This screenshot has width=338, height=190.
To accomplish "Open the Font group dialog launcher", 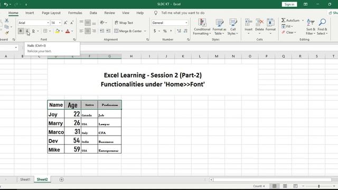I will point(74,40).
